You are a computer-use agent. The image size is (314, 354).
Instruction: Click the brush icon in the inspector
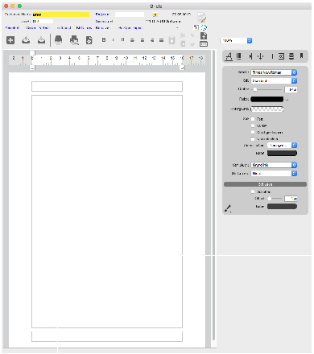[x=228, y=208]
